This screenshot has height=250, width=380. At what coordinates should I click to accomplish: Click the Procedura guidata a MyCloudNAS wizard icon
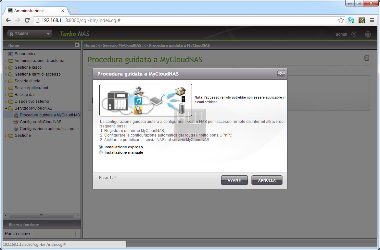16,115
